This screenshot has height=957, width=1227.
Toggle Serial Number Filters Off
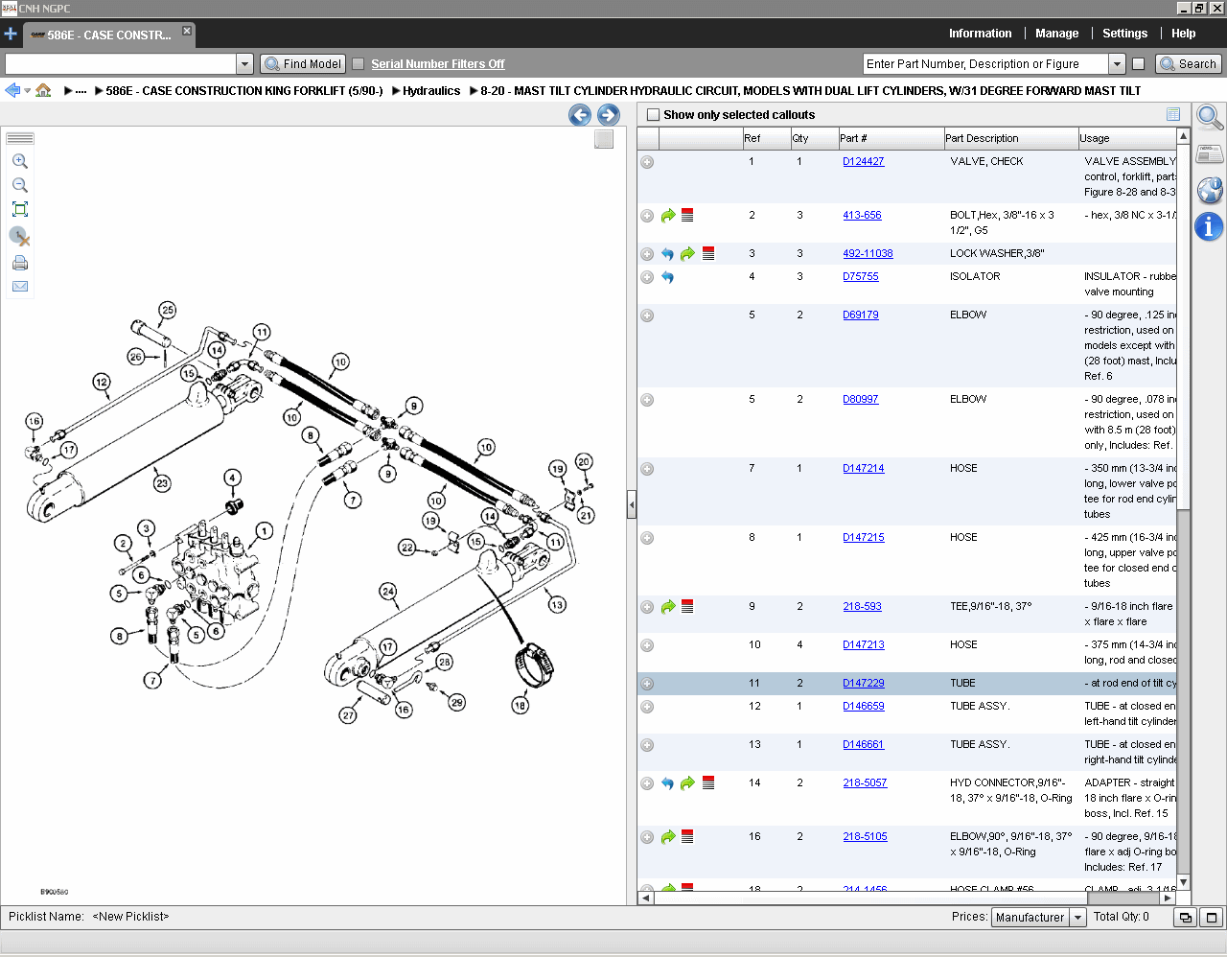359,63
